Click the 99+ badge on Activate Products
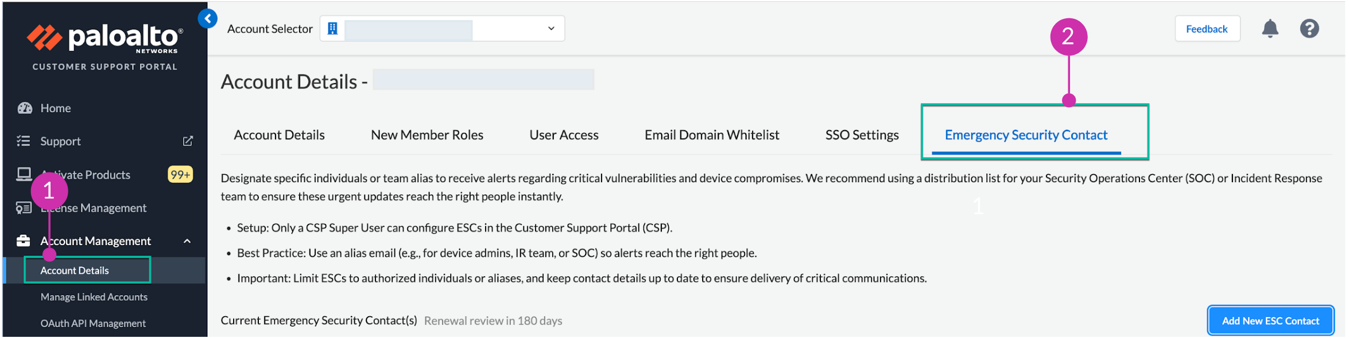Image resolution: width=1349 pixels, height=338 pixels. click(x=180, y=175)
